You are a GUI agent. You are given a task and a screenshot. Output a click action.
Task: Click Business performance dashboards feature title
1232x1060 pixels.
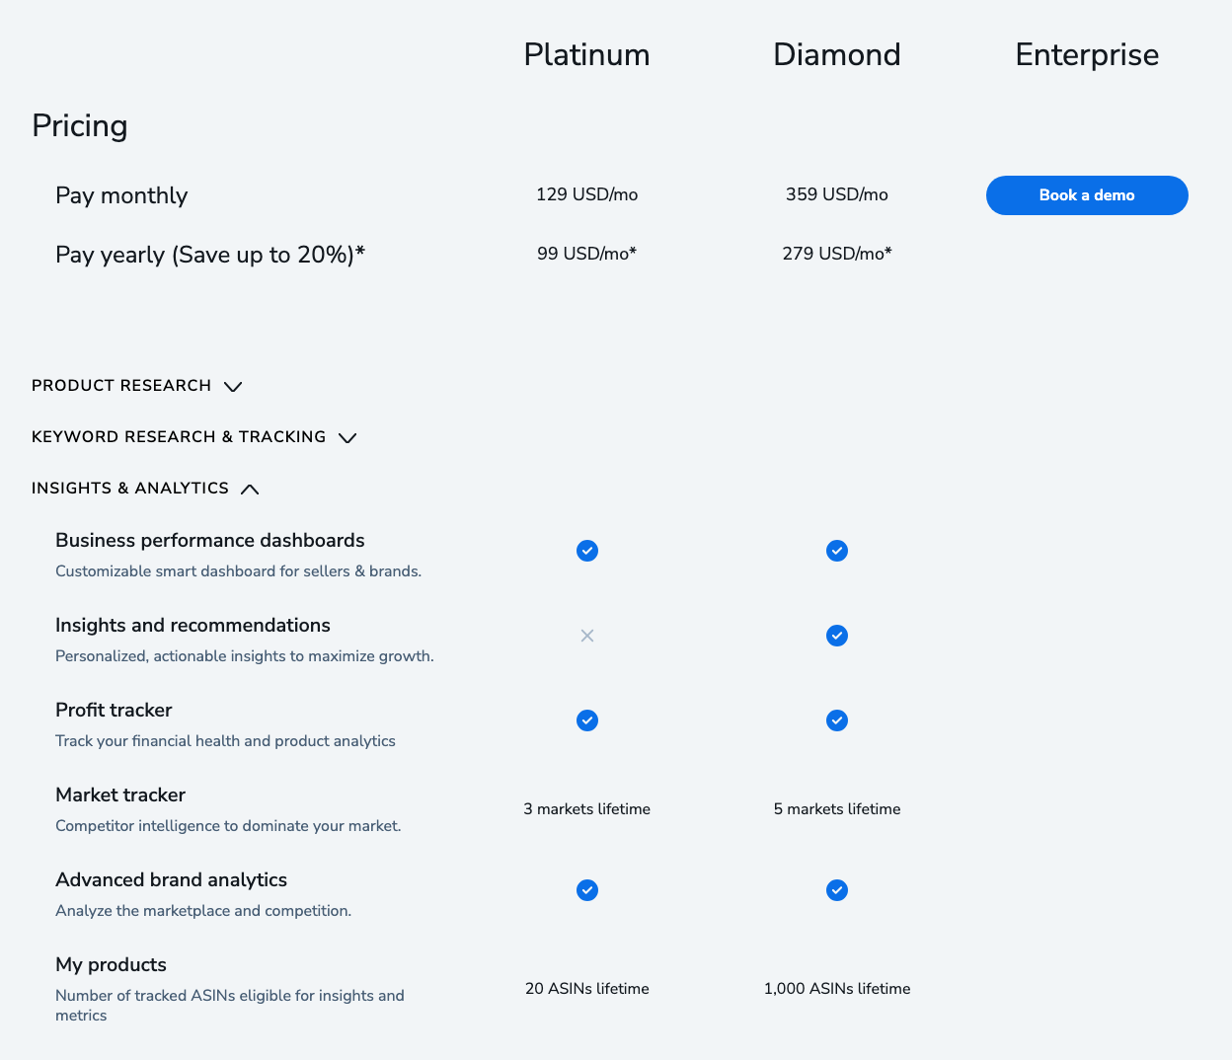210,540
